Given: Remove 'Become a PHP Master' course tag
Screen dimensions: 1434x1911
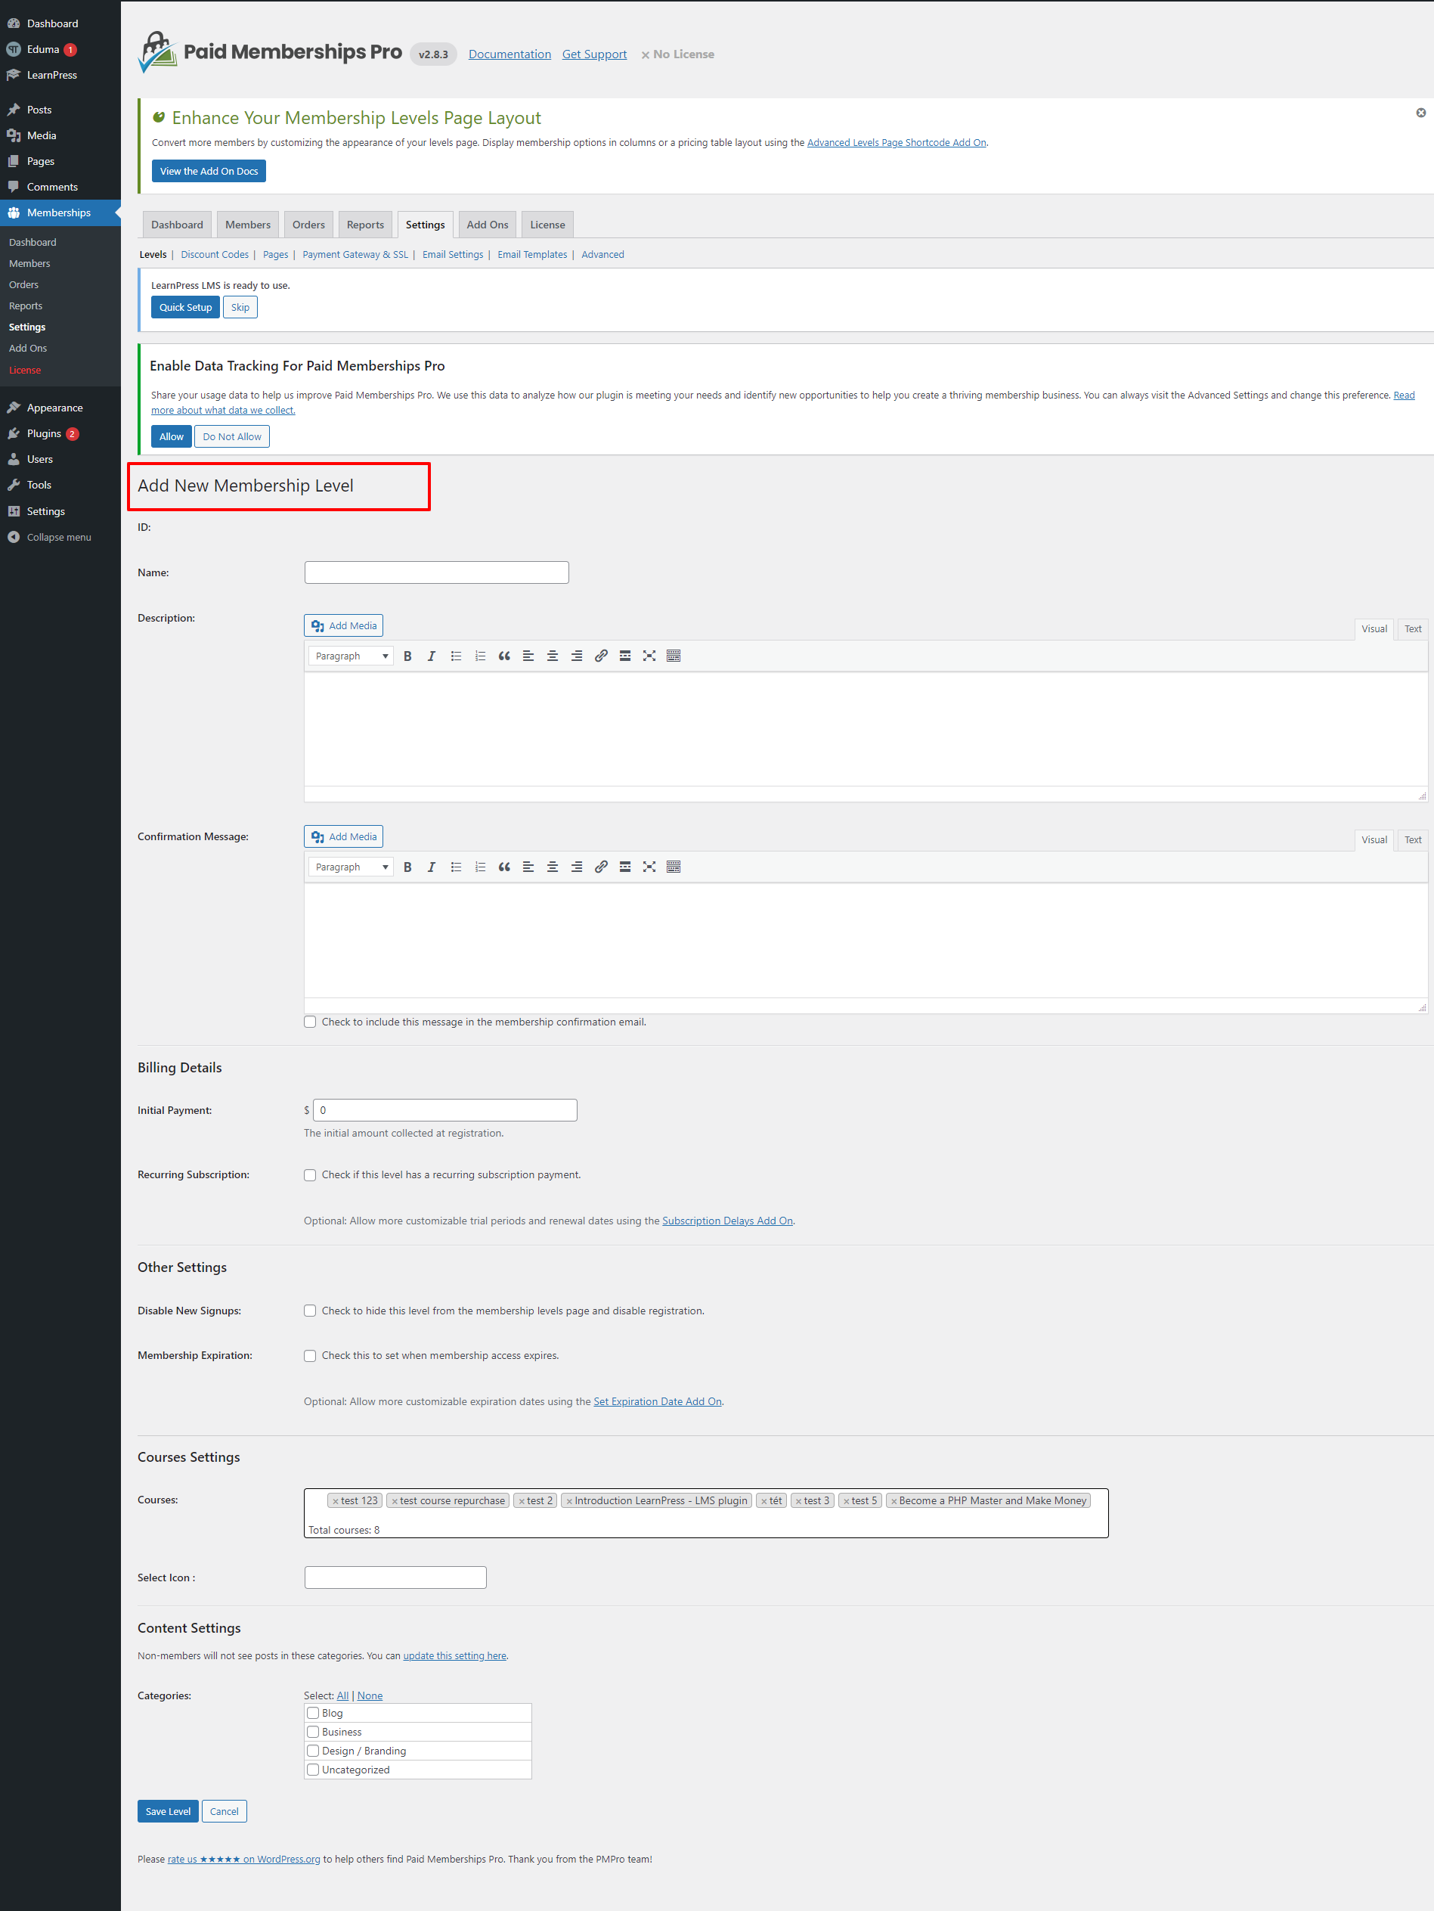Looking at the screenshot, I should click(894, 1500).
